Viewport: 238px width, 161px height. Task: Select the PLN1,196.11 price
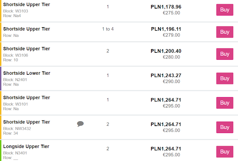pyautogui.click(x=166, y=29)
